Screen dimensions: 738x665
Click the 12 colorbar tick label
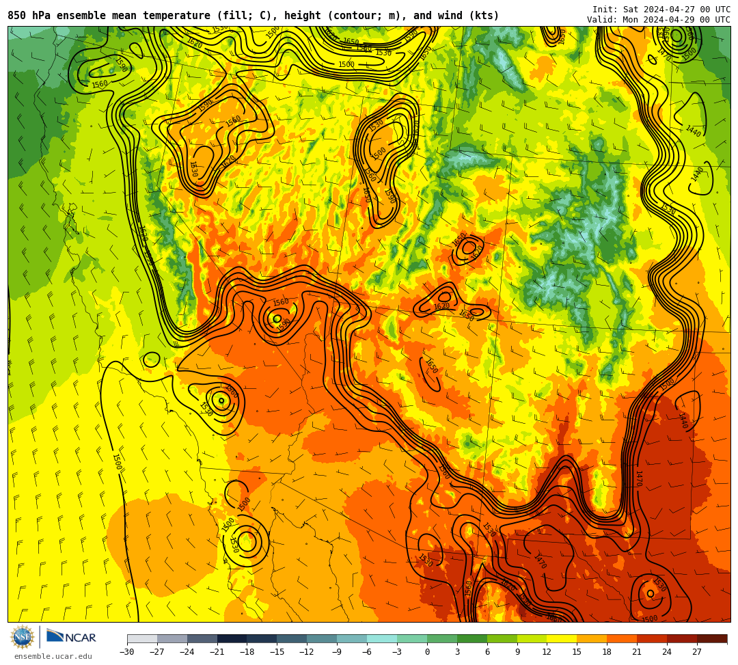[547, 652]
